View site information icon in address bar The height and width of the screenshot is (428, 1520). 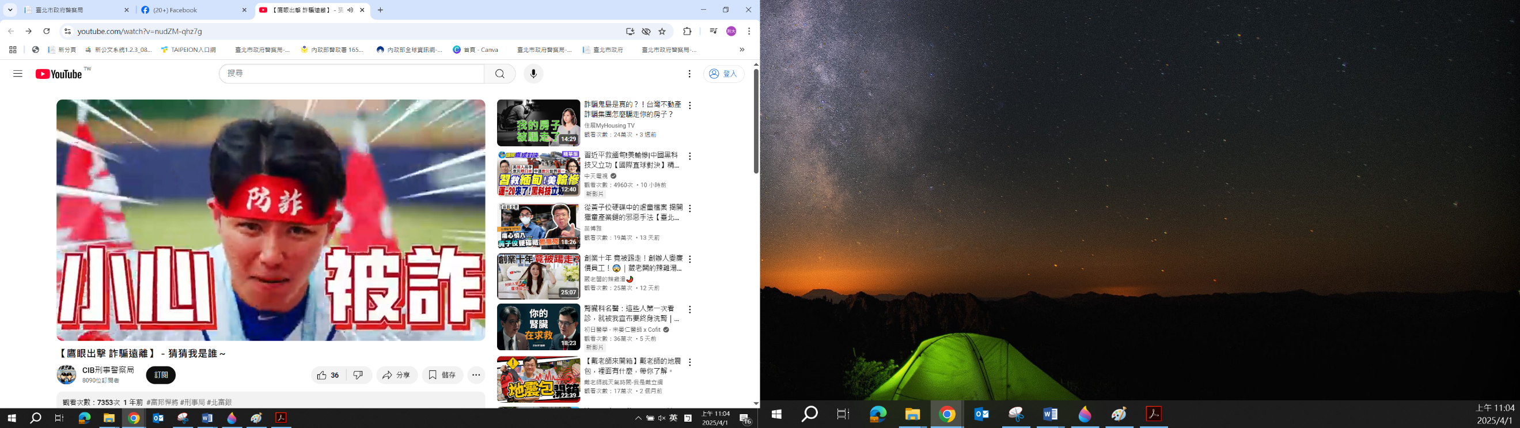(67, 31)
